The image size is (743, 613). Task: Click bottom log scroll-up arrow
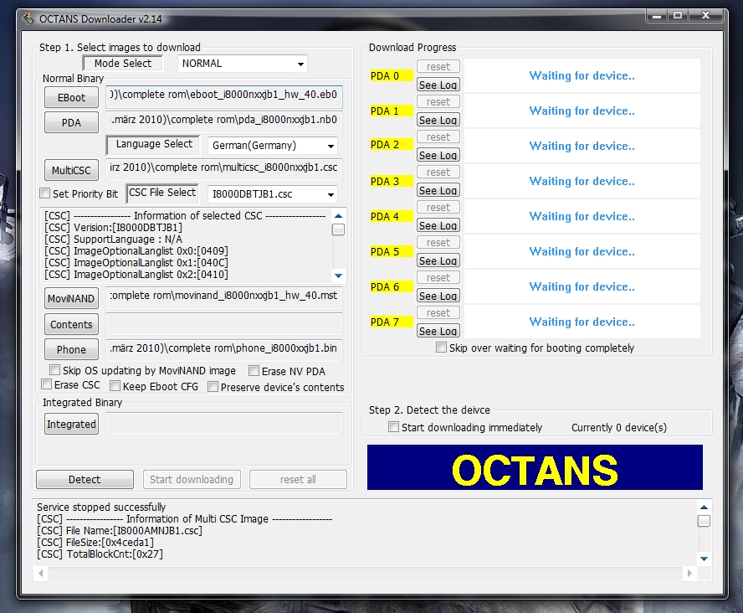tap(705, 507)
